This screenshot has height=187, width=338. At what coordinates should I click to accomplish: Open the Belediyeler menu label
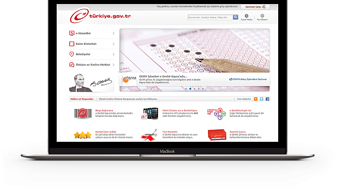tap(83, 54)
